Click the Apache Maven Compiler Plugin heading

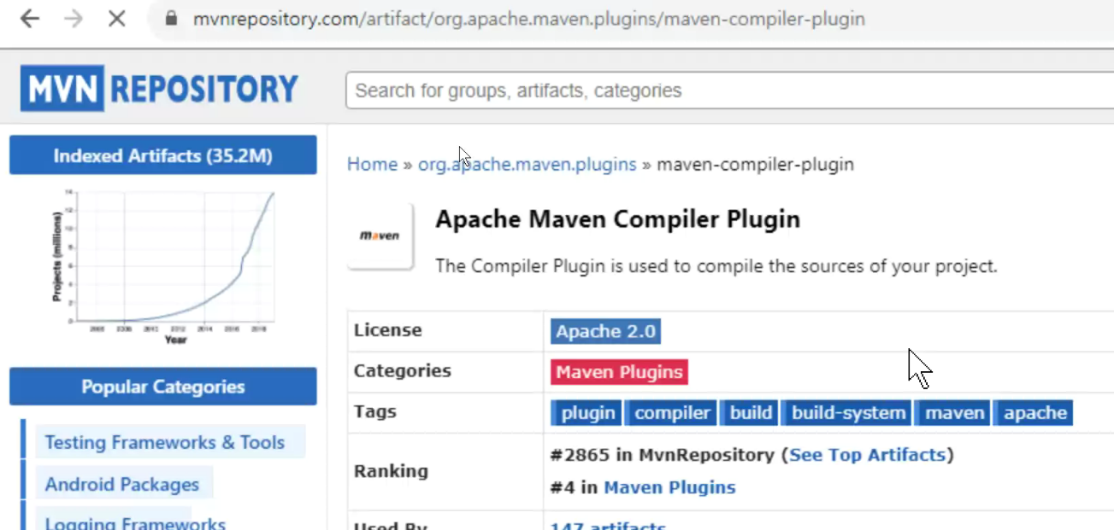point(617,219)
